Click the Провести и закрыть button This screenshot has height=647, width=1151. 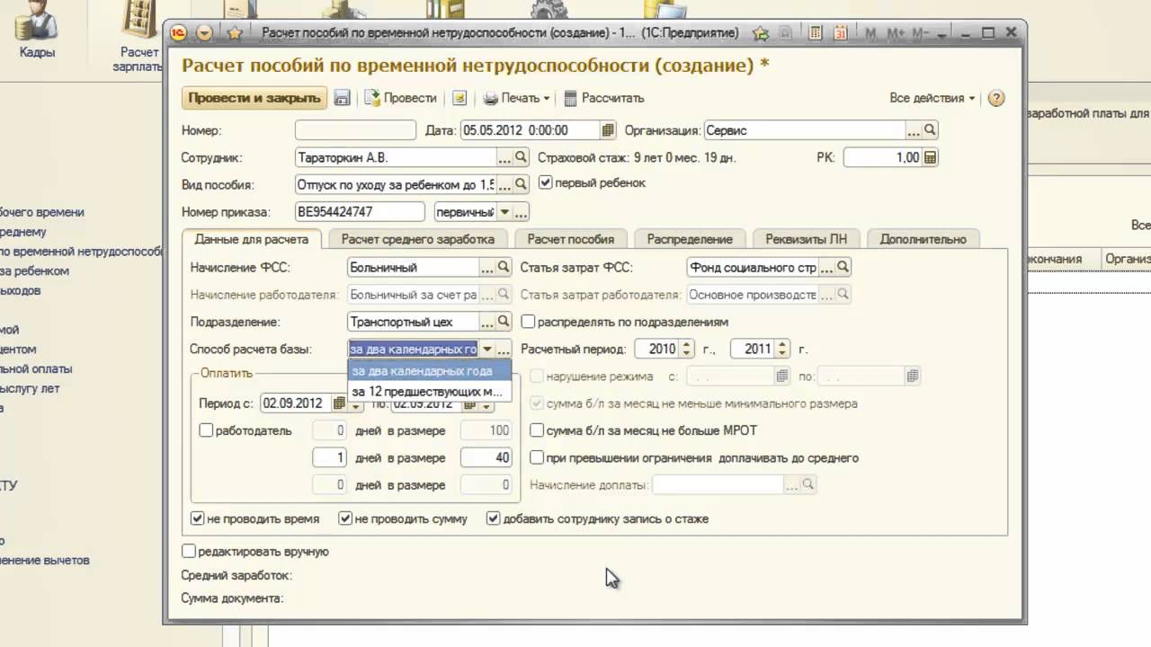coord(254,98)
